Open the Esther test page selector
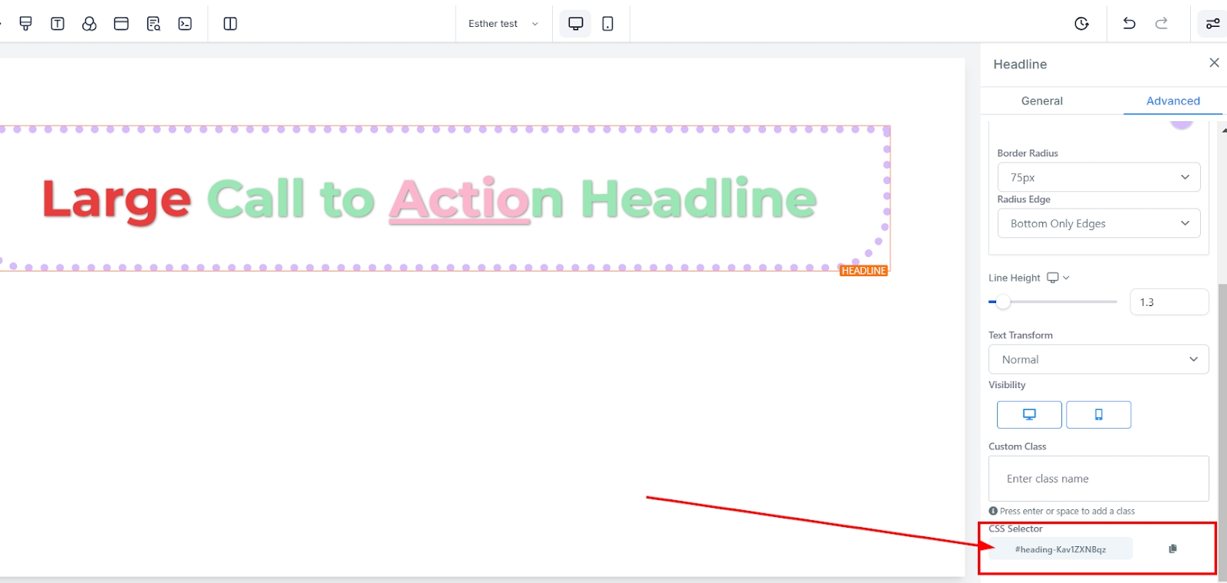The image size is (1227, 583). click(x=503, y=24)
